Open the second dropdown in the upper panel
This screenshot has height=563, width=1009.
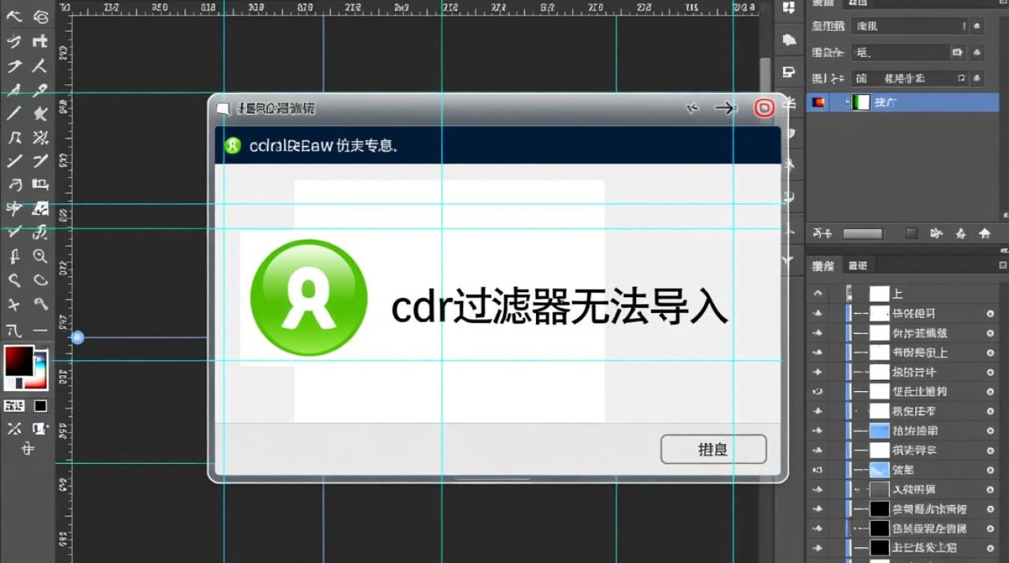[901, 53]
